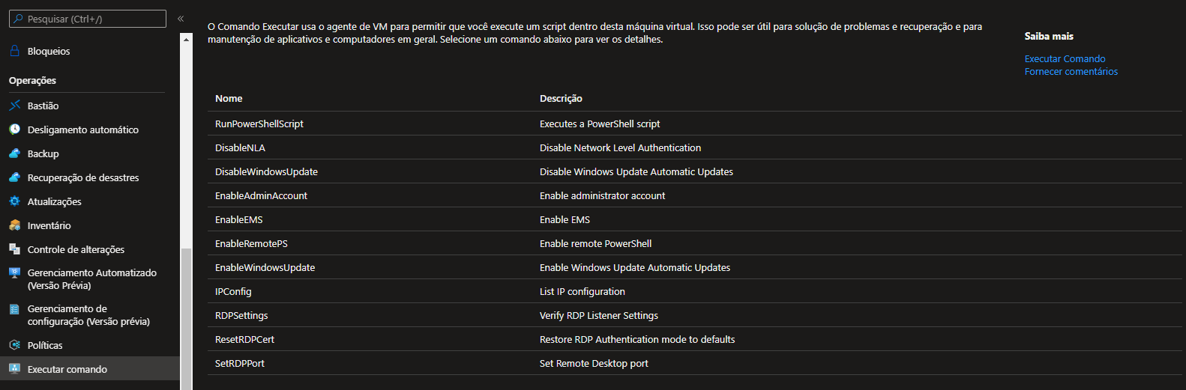Open the Inventário icon
This screenshot has width=1186, height=390.
14,225
